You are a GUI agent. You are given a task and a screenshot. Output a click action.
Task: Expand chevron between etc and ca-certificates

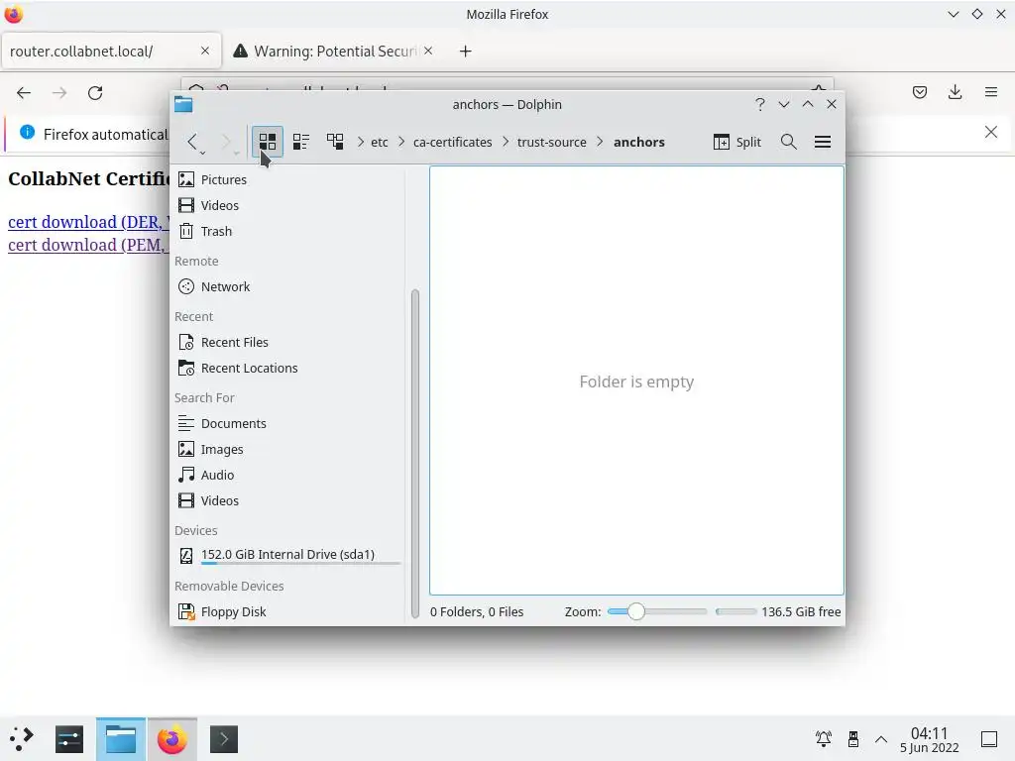pyautogui.click(x=401, y=142)
